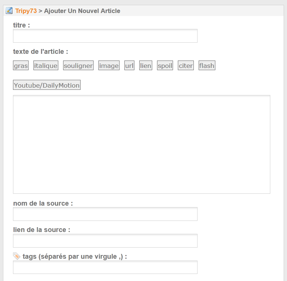The image size is (287, 281).
Task: Click the 'titre :' label
Action: 22,25
